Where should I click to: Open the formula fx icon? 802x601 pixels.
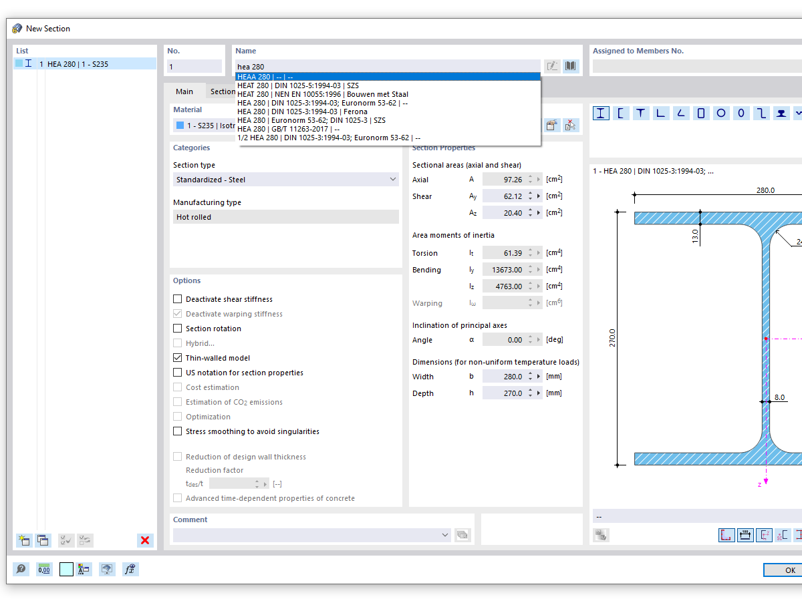pos(130,569)
